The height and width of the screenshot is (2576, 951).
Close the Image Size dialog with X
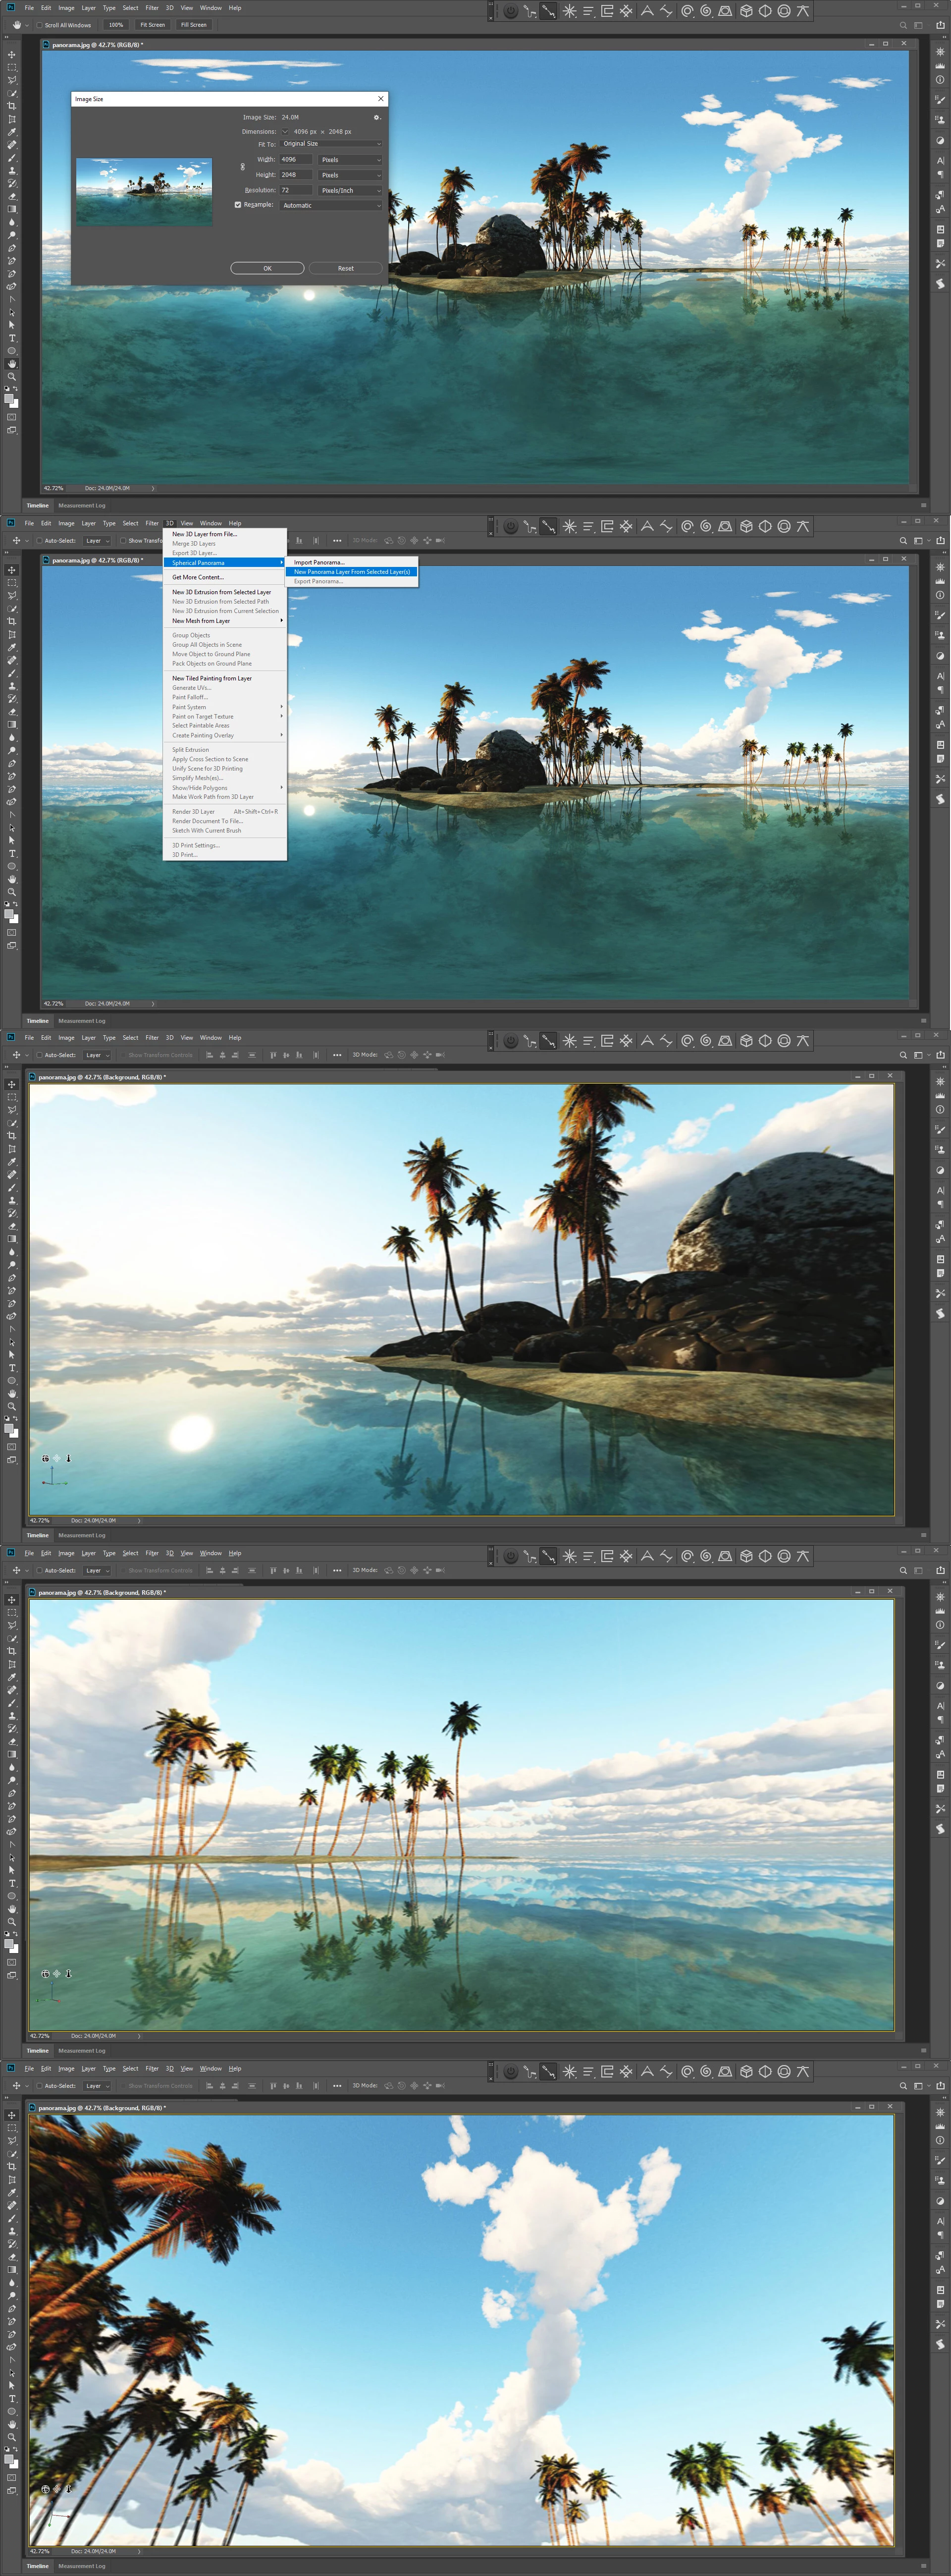click(379, 99)
